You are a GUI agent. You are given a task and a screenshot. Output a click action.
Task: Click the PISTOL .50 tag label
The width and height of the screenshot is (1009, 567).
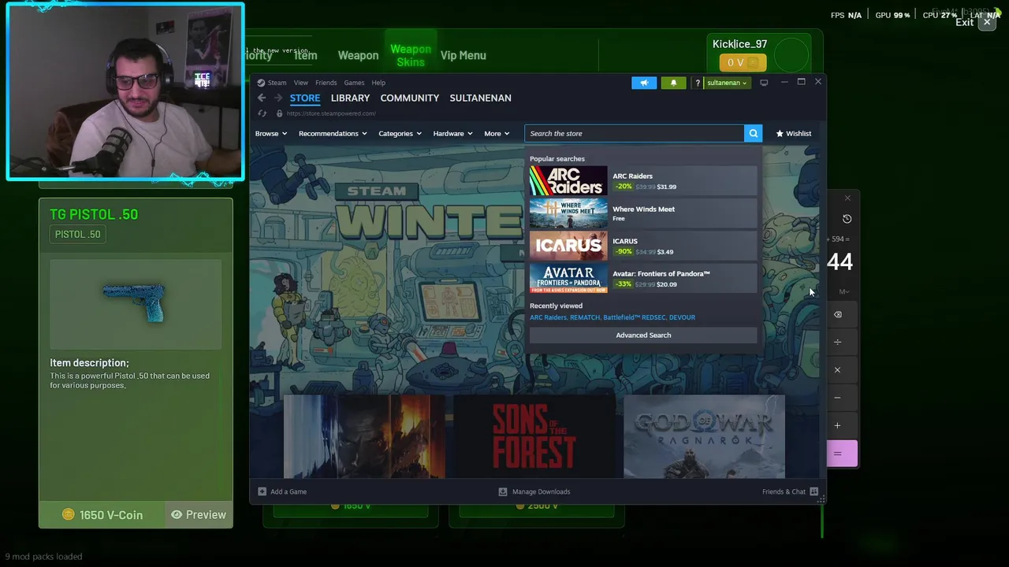pyautogui.click(x=77, y=234)
